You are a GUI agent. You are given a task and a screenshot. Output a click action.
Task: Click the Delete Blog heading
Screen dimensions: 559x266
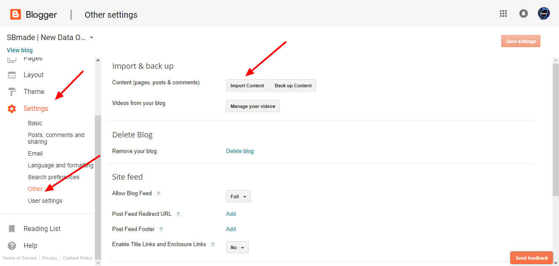point(132,135)
